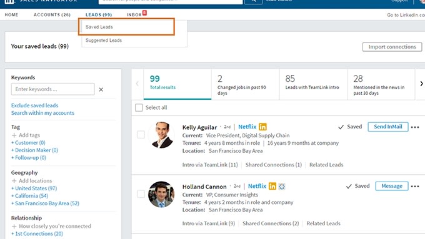Viewport: 425px width, 239px height.
Task: Message Holland Cannon
Action: pos(392,186)
